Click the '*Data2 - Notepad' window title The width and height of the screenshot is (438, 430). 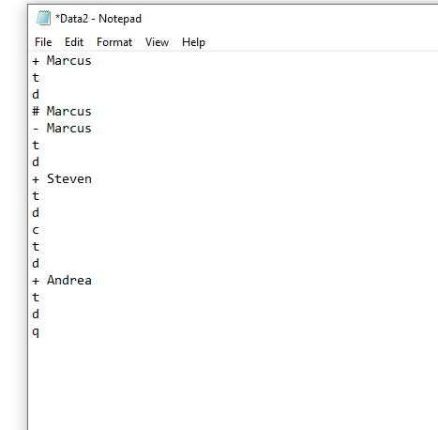click(x=98, y=19)
